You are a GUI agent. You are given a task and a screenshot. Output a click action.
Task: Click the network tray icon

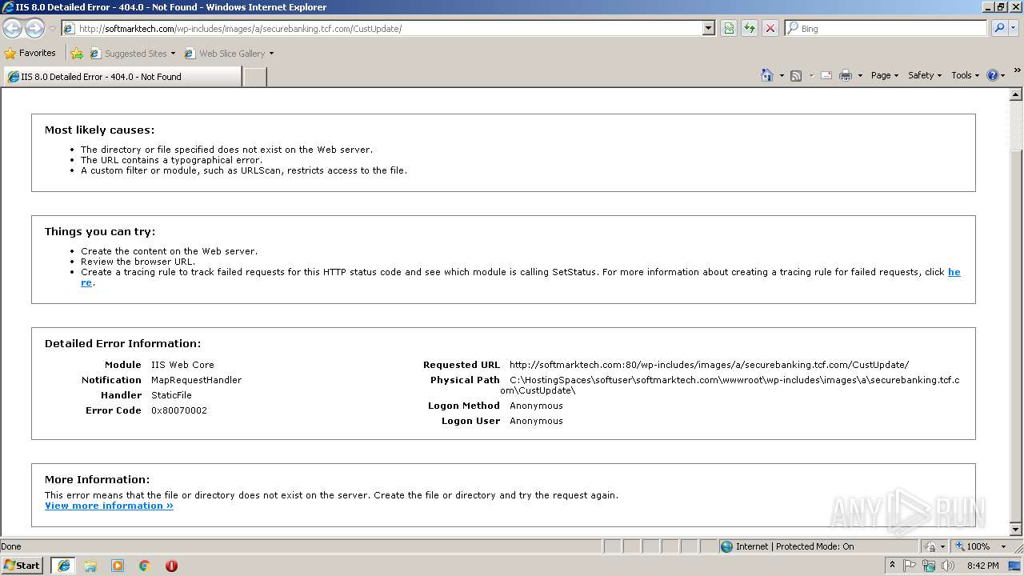[929, 566]
